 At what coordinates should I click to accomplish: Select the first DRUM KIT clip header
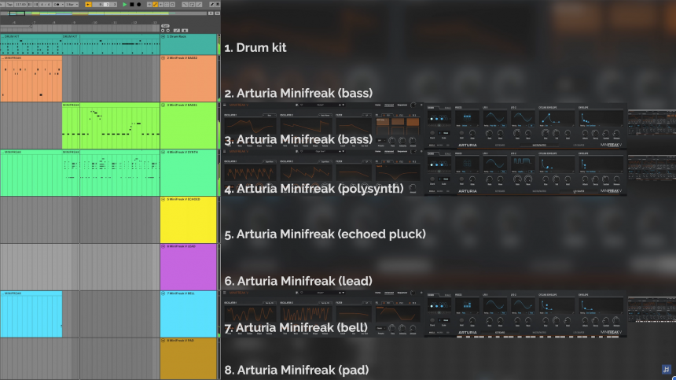click(31, 36)
